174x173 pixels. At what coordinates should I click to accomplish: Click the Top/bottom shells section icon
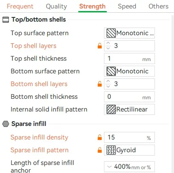click(6, 20)
